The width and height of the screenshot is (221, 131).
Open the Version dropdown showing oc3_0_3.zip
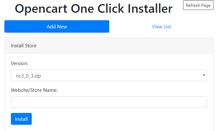coord(109,75)
